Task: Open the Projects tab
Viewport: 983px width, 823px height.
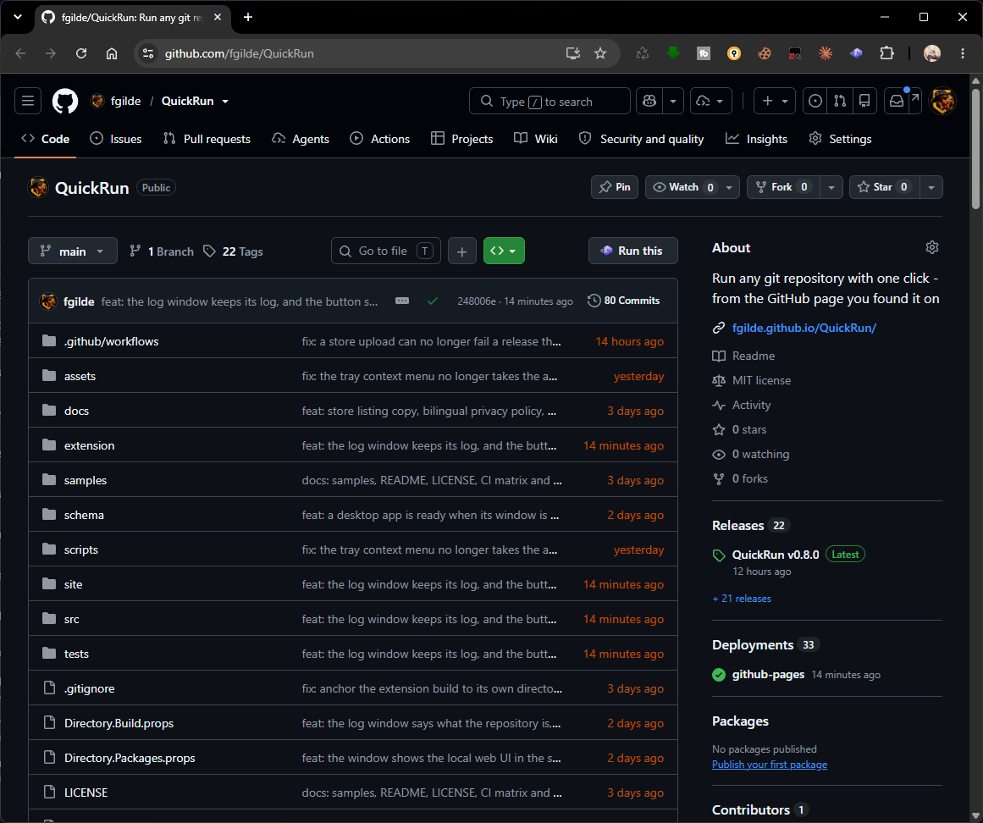Action: click(x=462, y=139)
